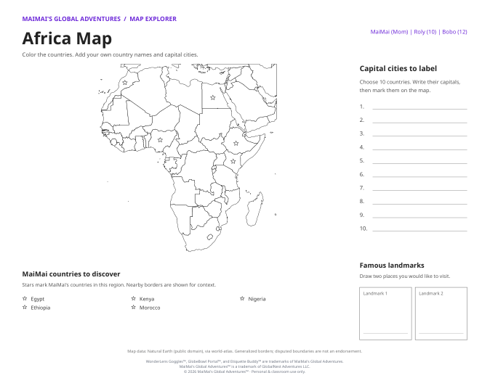Click the legend star beside Ethiopia
The height and width of the screenshot is (378, 490).
coord(25,307)
